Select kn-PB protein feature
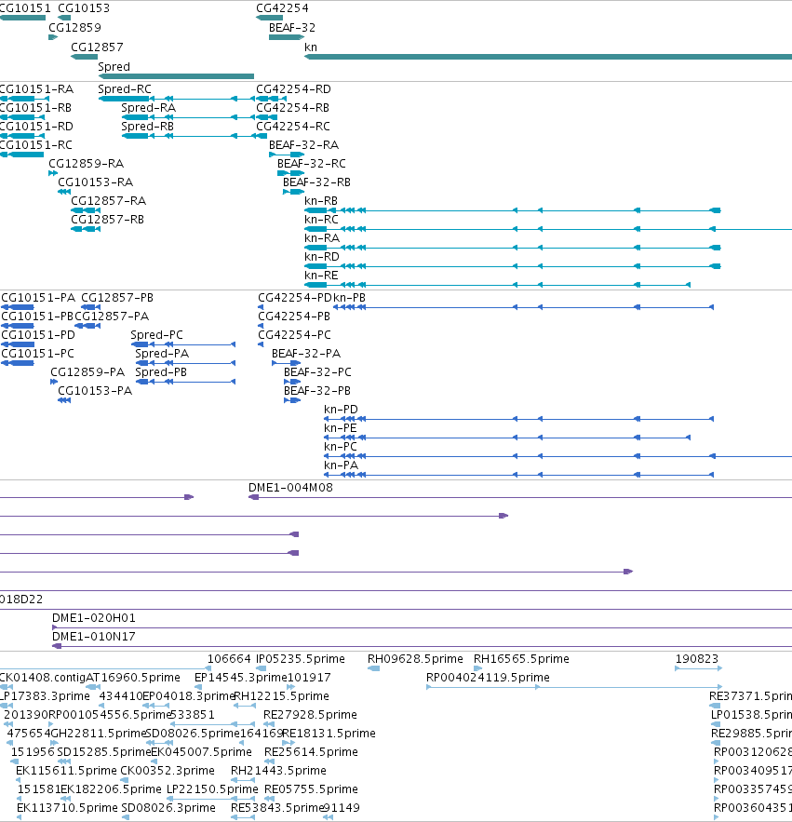The height and width of the screenshot is (822, 792). point(524,307)
